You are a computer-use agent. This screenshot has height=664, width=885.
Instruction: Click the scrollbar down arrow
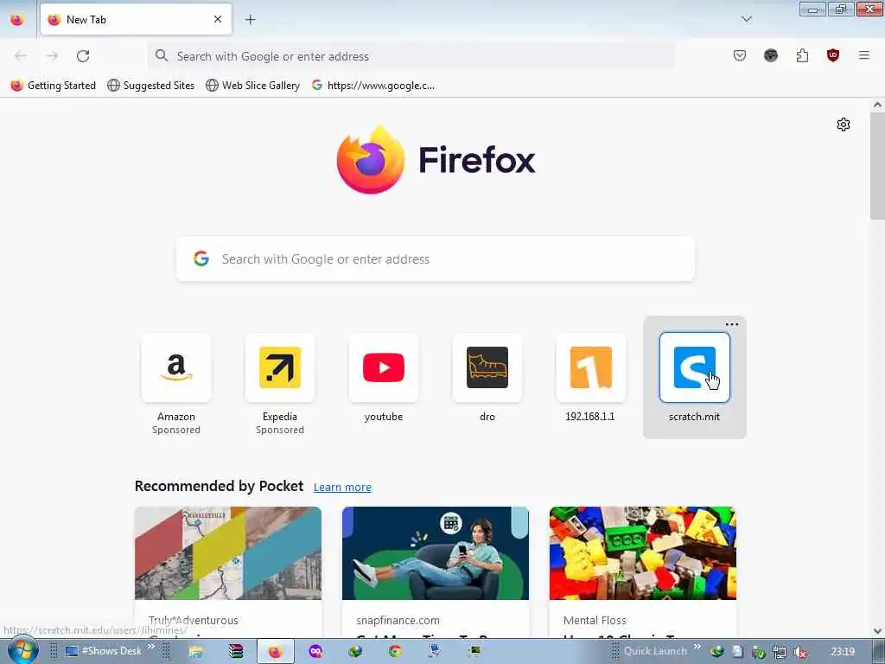point(877,630)
